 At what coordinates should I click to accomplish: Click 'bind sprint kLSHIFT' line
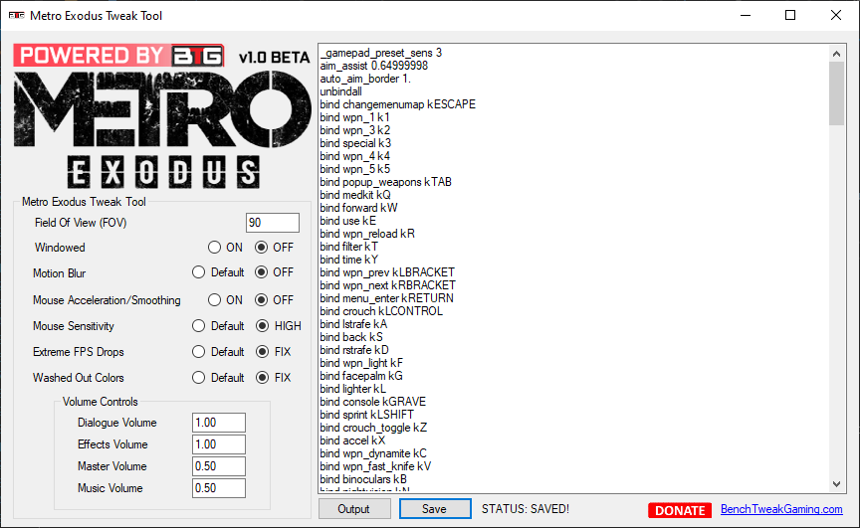367,415
